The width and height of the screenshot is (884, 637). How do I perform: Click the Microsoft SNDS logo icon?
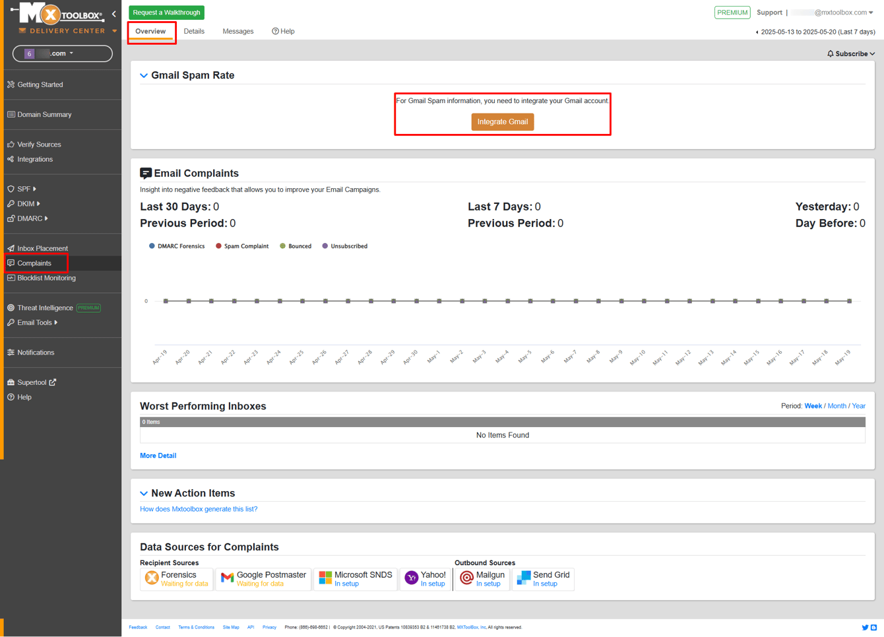325,578
